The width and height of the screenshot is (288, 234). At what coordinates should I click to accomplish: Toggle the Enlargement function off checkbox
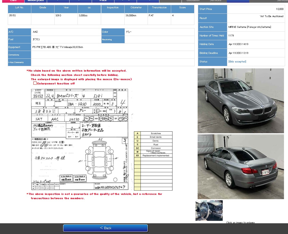(x=35, y=83)
